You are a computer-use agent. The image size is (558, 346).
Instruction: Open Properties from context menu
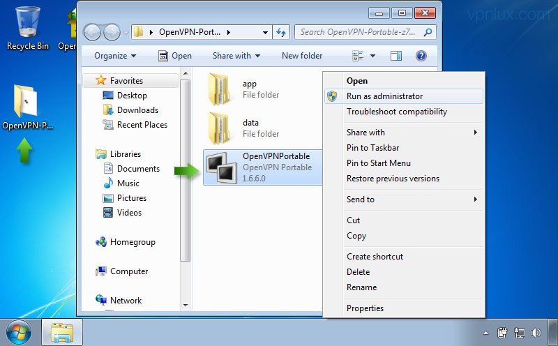[x=405, y=308]
